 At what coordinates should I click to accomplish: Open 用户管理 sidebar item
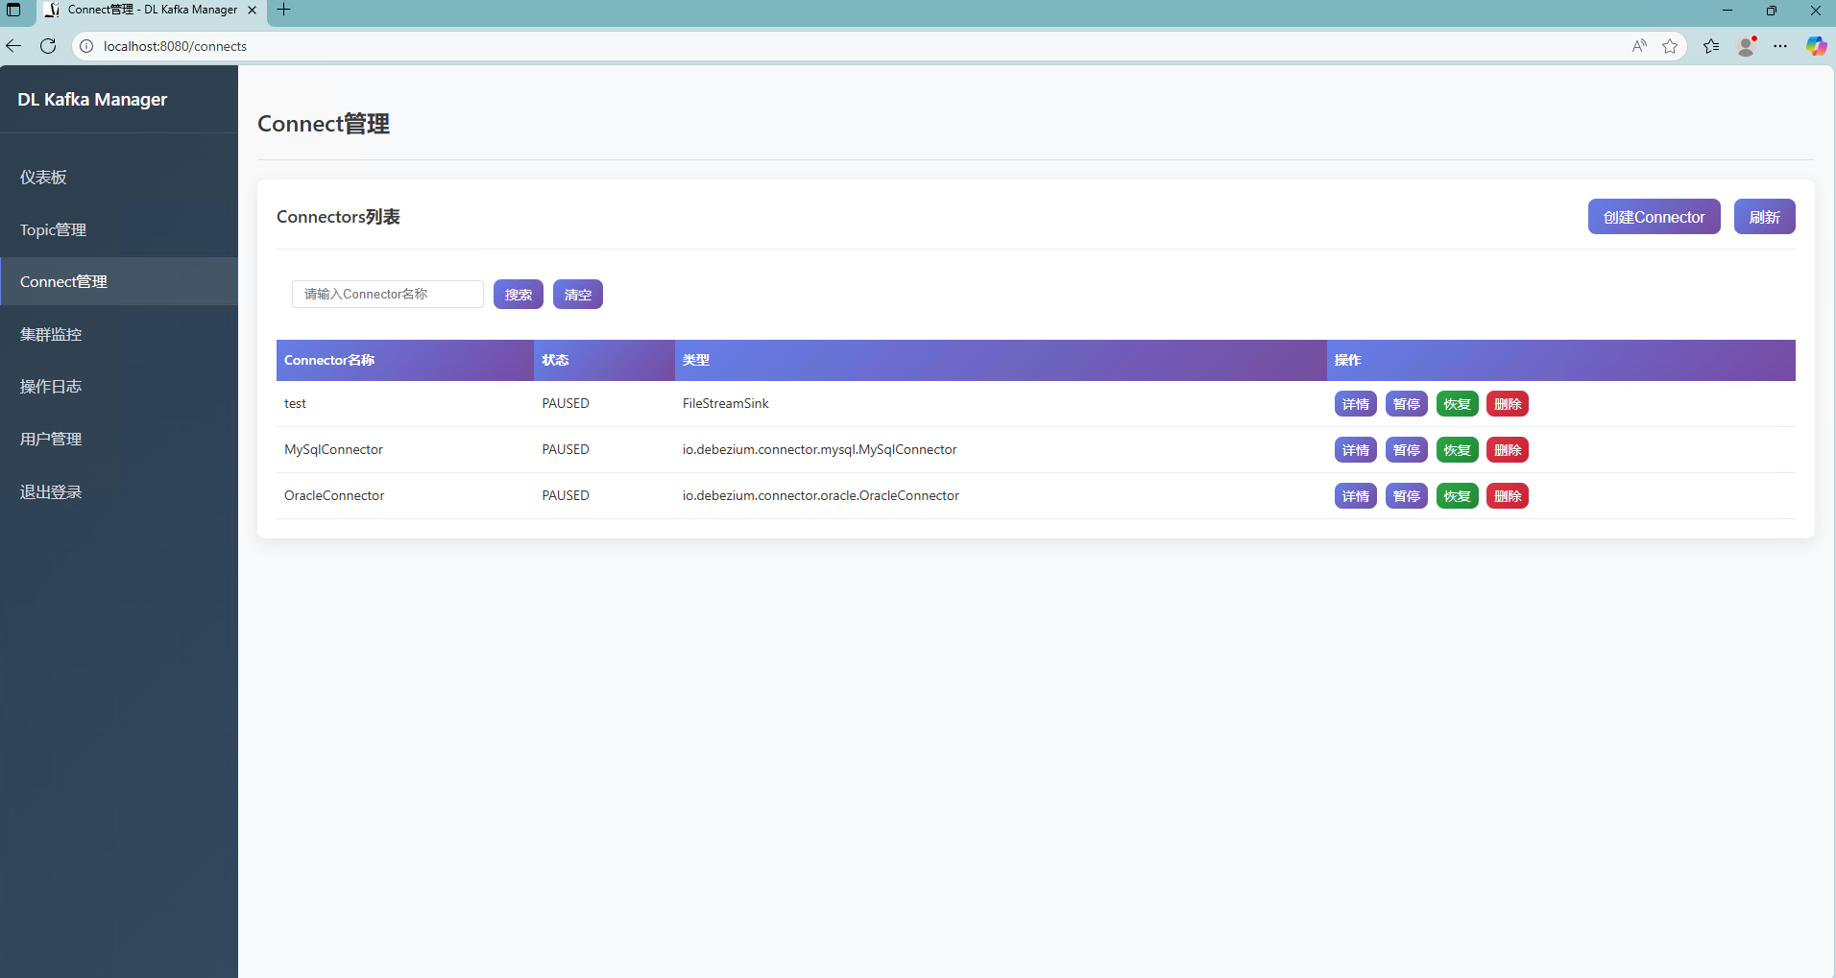[119, 440]
